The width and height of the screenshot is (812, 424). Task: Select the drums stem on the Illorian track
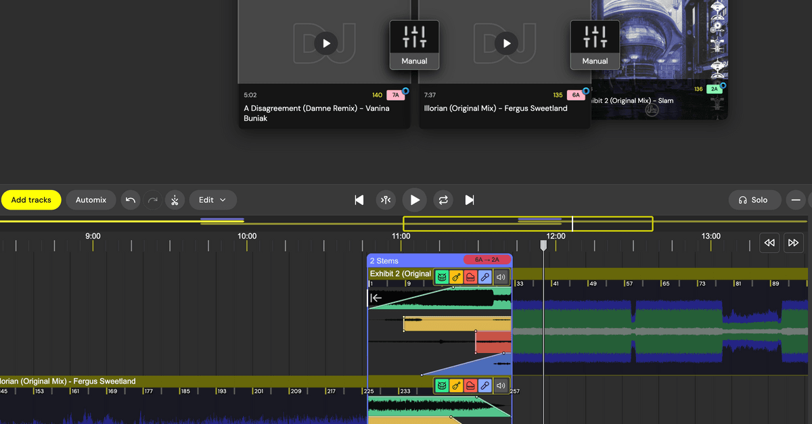(442, 385)
